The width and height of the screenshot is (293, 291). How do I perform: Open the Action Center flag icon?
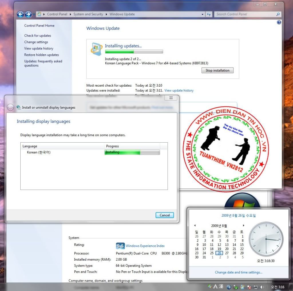(x=249, y=287)
